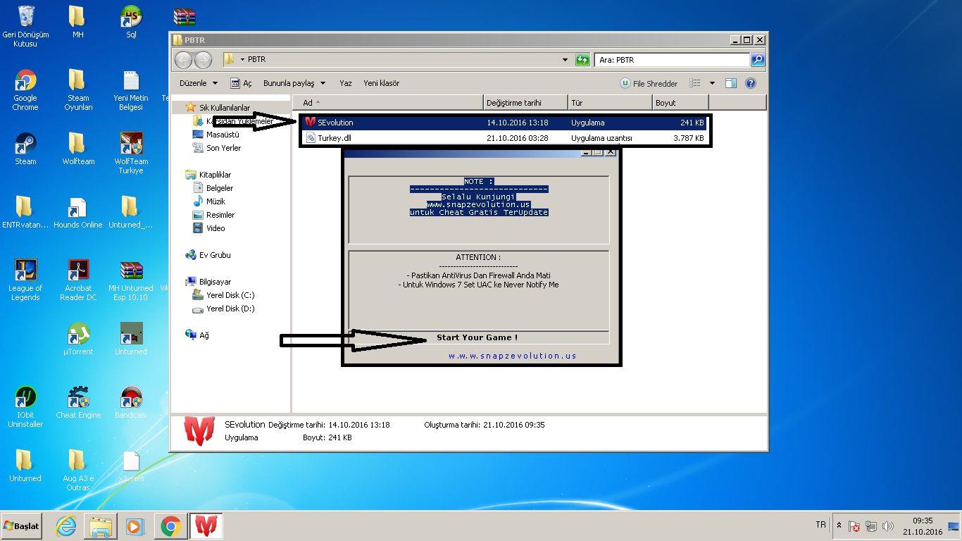Screen dimensions: 962x541
Task: Switch to the SEvolution app on the taskbar
Action: [206, 526]
